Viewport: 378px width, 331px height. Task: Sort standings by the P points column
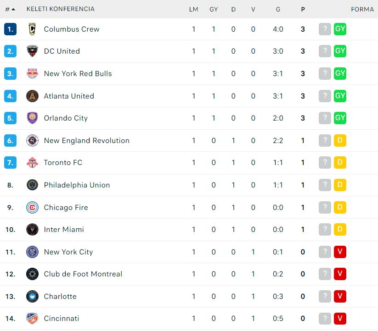303,9
